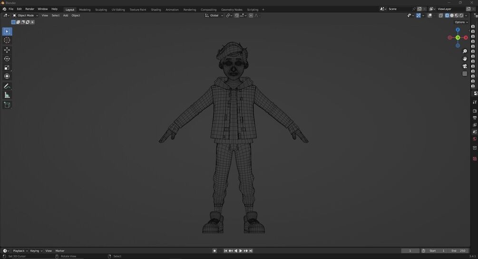The image size is (478, 259).
Task: Select the Add Cube tool
Action: [7, 105]
